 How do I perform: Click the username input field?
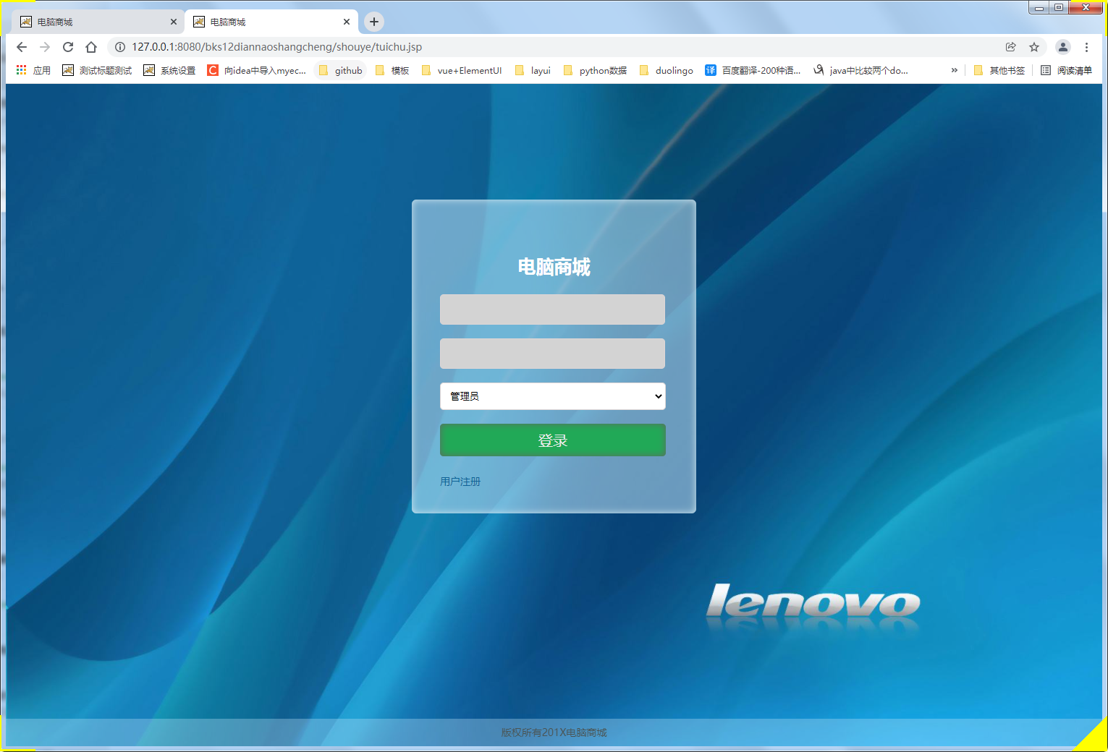coord(552,309)
